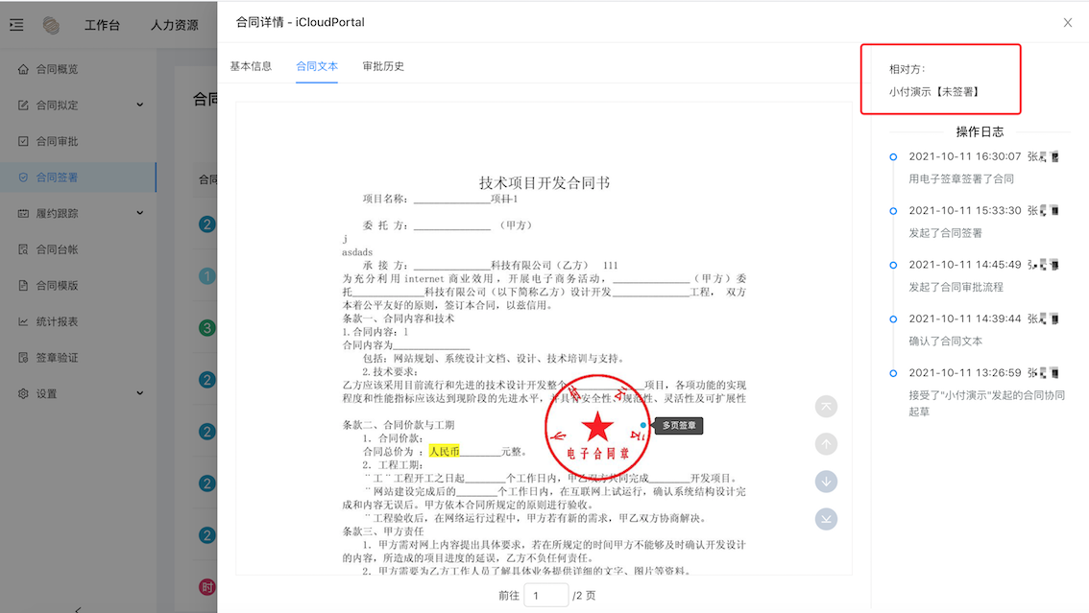The image size is (1089, 613).
Task: Open the 人力资源 top menu
Action: (x=175, y=25)
